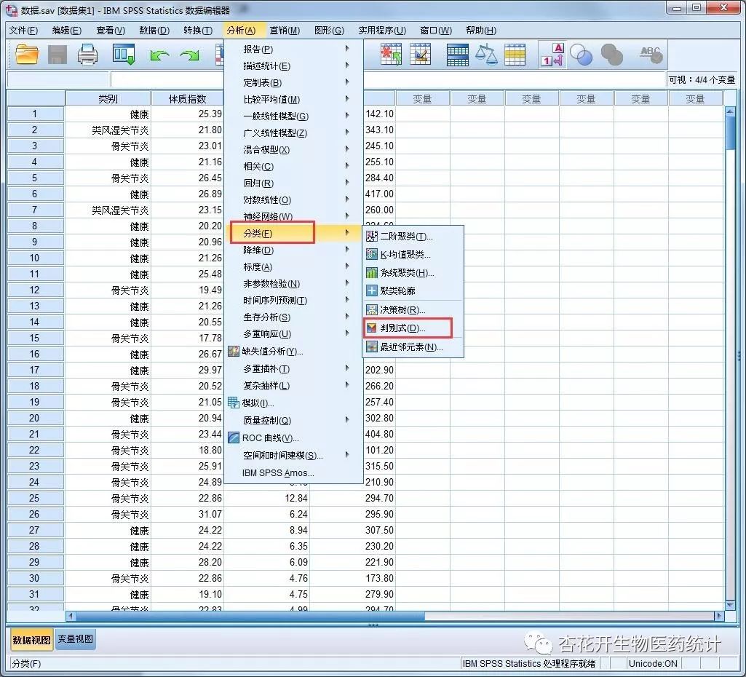The width and height of the screenshot is (746, 677).
Task: Choose 最近邻元素(N)... from the submenu
Action: click(x=413, y=347)
